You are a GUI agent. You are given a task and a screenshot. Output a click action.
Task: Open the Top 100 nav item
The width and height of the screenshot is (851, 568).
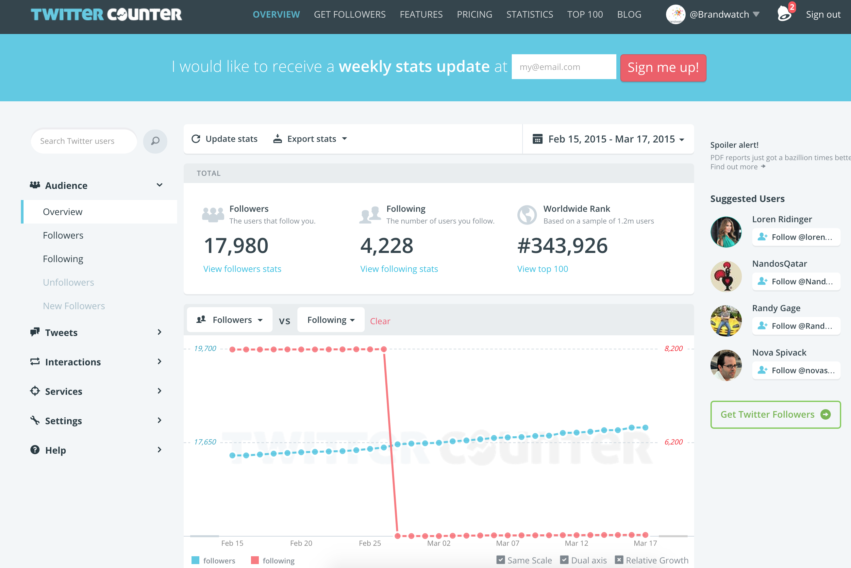[x=585, y=14]
